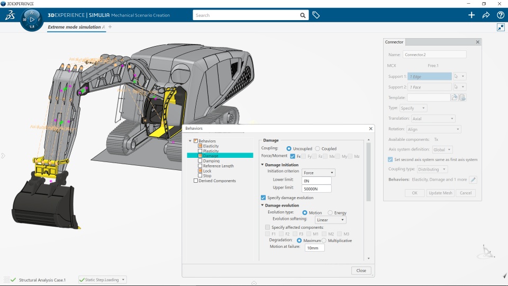The width and height of the screenshot is (508, 286).
Task: Enable the Plasticity behavior checkbox
Action: pos(200,151)
